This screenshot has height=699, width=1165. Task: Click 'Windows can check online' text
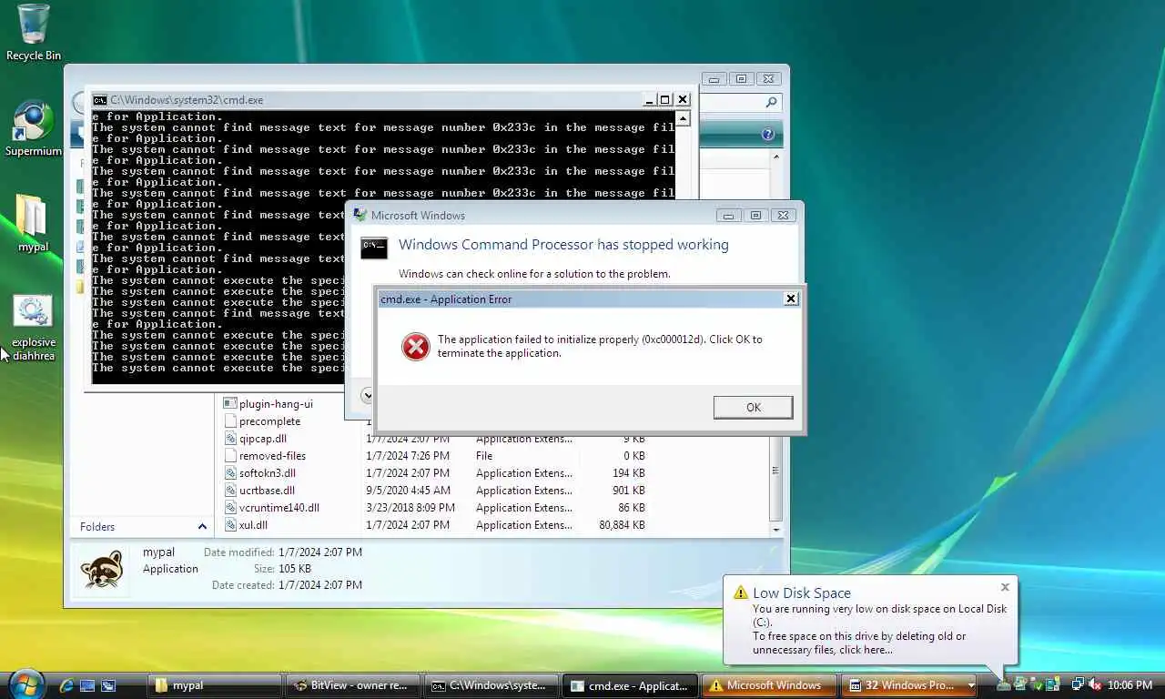coord(534,274)
